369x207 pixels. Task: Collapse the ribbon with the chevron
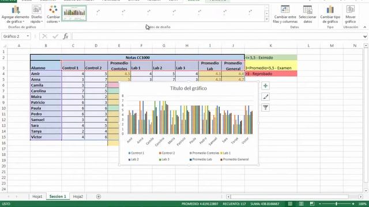click(365, 27)
